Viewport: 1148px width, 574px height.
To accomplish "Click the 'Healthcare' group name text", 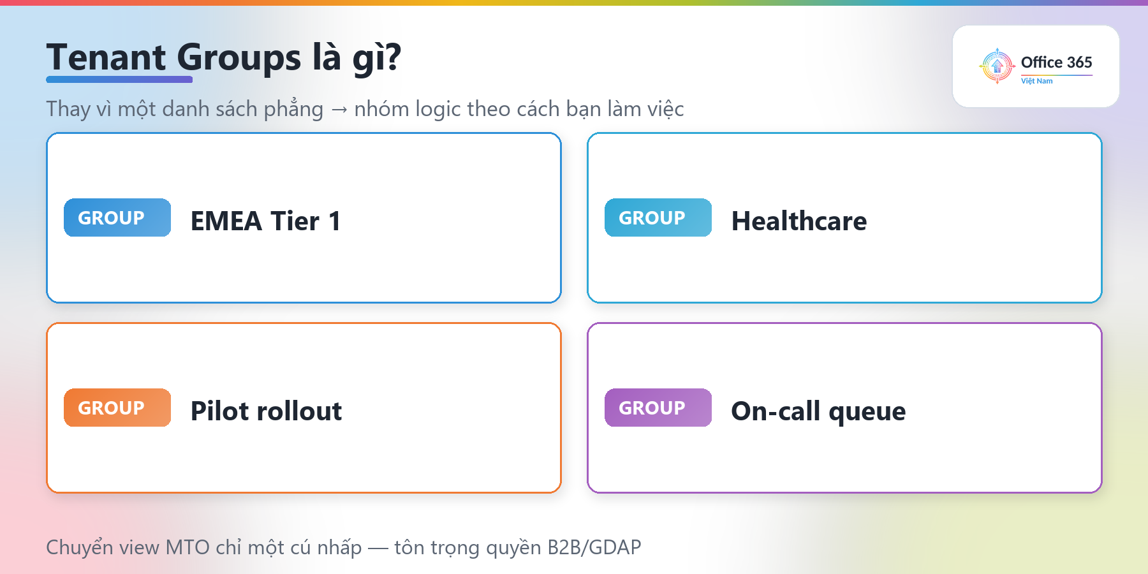I will coord(799,221).
